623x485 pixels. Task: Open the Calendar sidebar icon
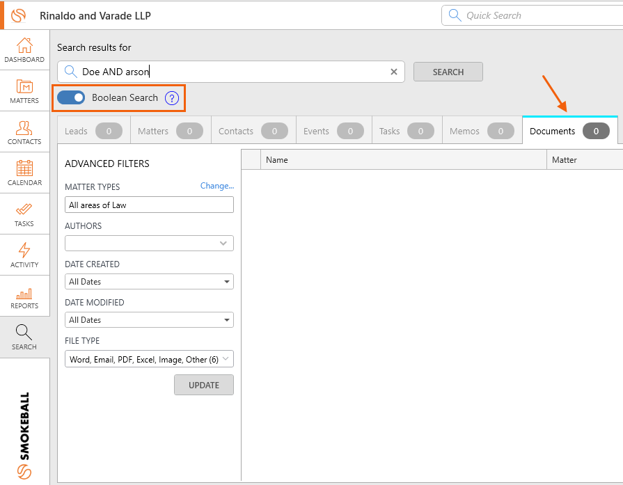[24, 173]
